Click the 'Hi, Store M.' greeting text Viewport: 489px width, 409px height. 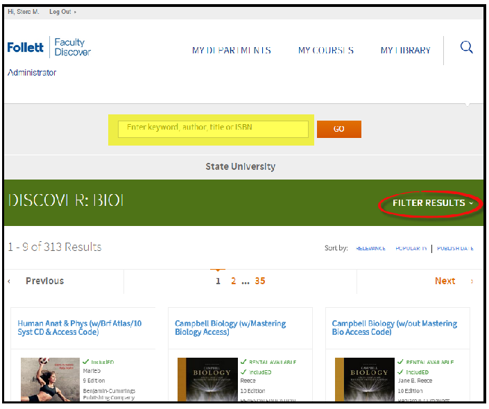(x=24, y=12)
